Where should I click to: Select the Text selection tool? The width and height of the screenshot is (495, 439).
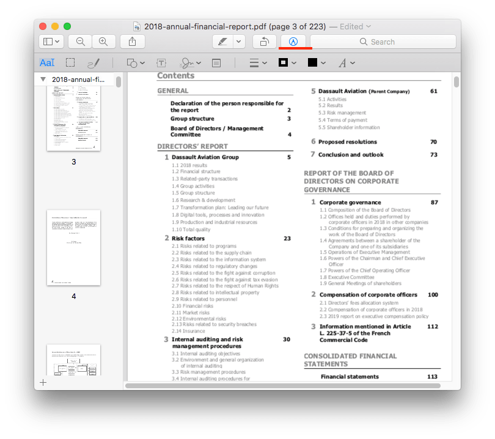[47, 62]
